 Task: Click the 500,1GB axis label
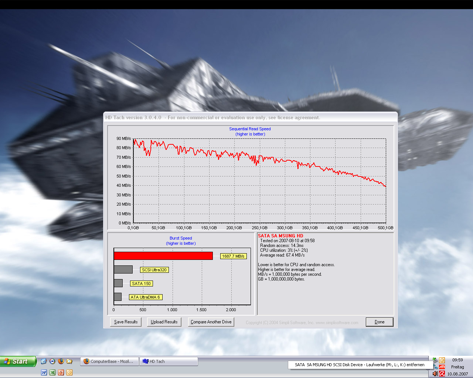pyautogui.click(x=385, y=228)
